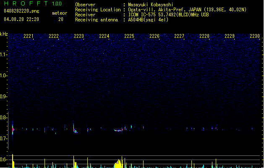The height and width of the screenshot is (168, 264).
Task: Click the 0.6 frequency axis label
Action: coord(3,160)
